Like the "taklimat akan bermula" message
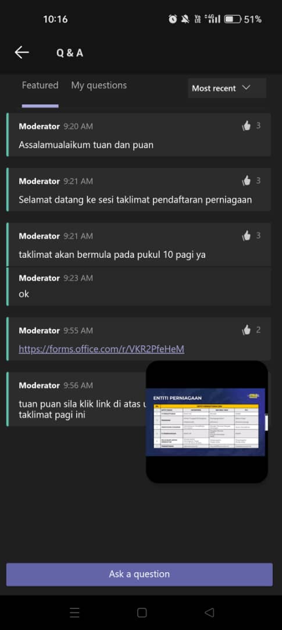 246,236
